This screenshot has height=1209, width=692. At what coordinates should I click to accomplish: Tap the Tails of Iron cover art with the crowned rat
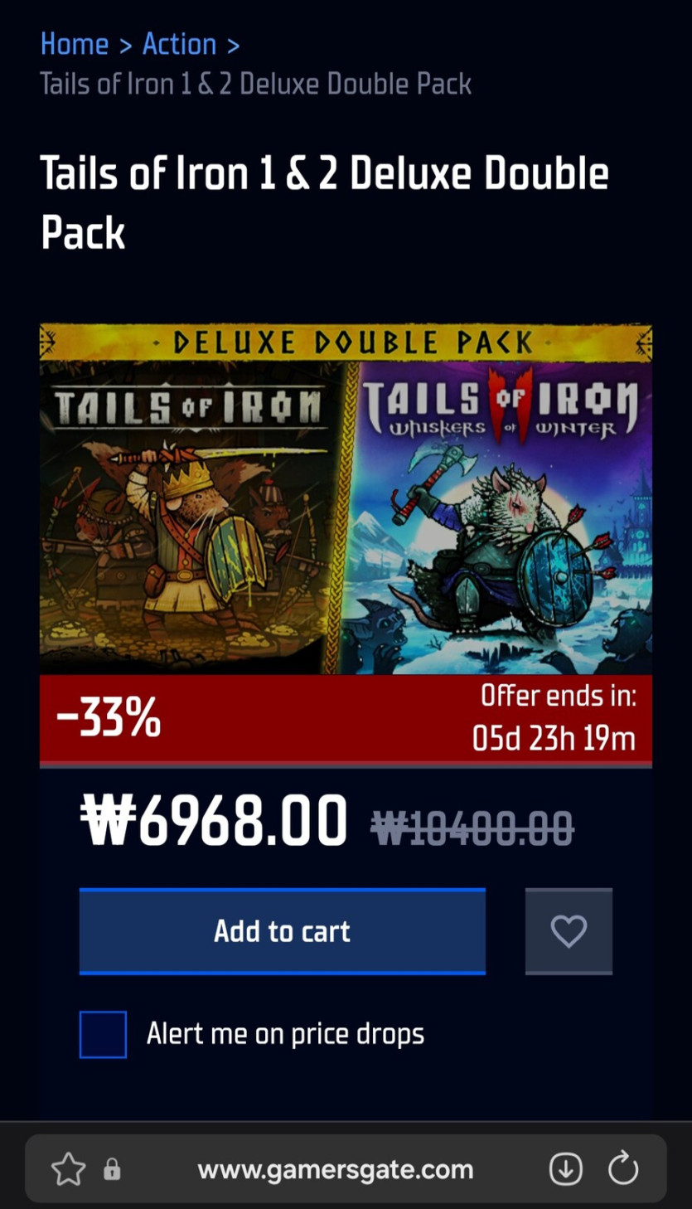pyautogui.click(x=192, y=517)
